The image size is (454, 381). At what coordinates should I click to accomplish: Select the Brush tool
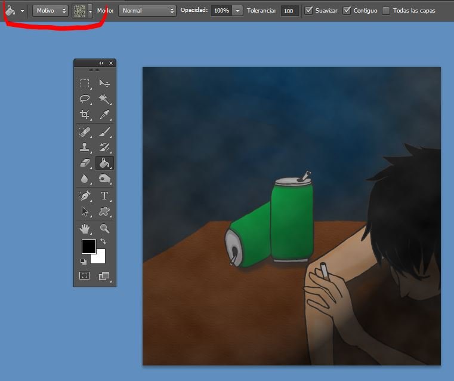(x=104, y=132)
